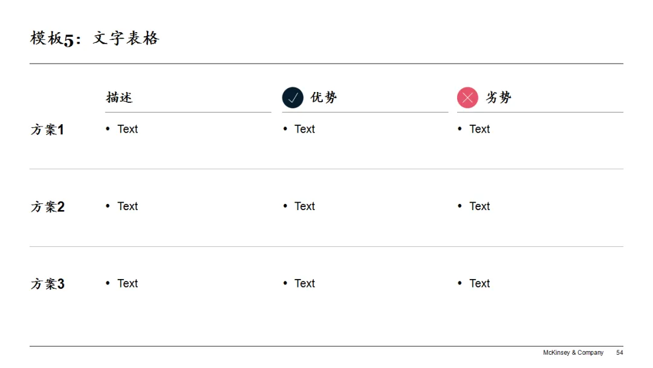Click the Text bullet in 方案3 描述 cell
653x368 pixels.
[128, 283]
